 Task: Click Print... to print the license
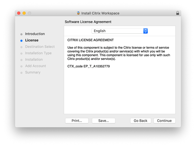coord(77,121)
